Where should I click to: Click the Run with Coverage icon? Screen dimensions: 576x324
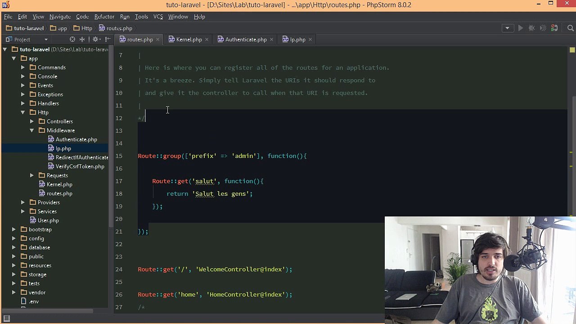[x=543, y=28]
